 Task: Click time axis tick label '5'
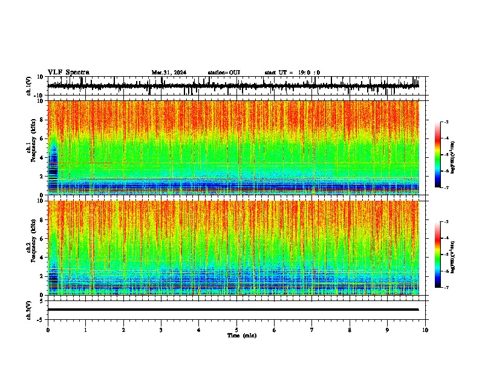coord(236,330)
